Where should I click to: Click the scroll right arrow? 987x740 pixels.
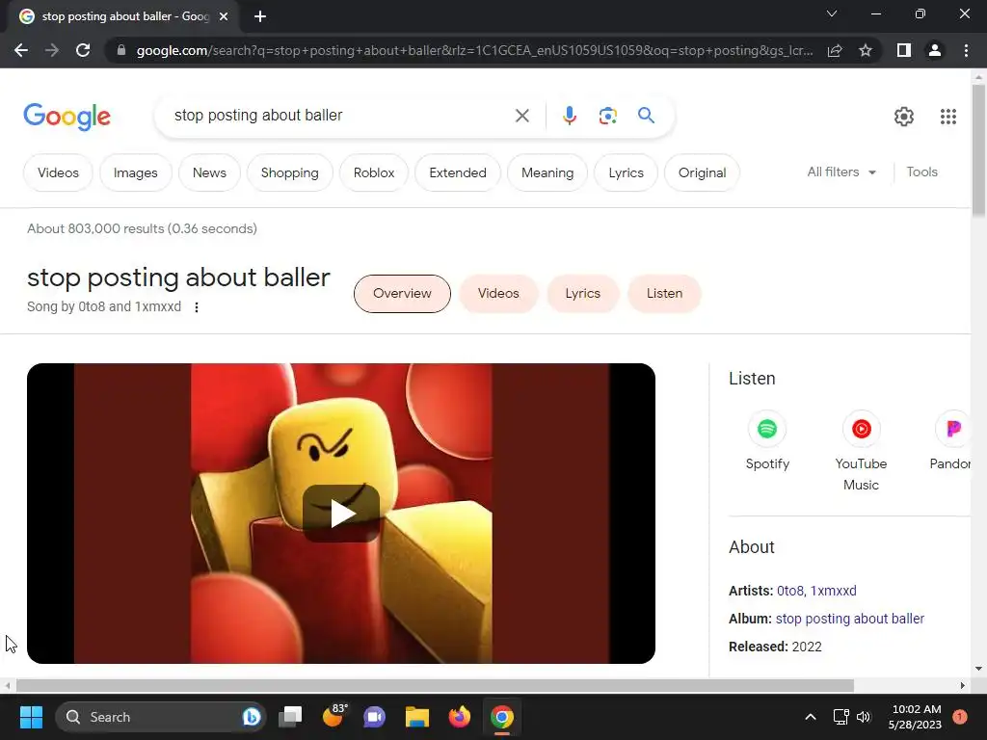coord(963,685)
